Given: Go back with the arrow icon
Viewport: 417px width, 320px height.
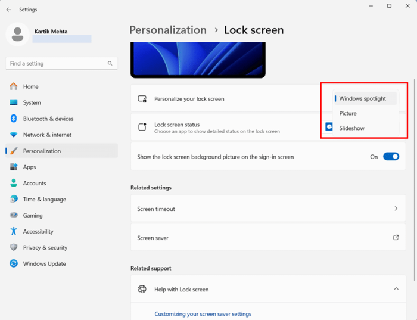Looking at the screenshot, I should point(8,10).
